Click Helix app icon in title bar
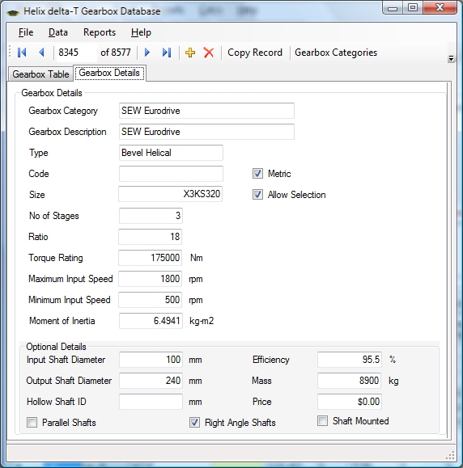Image resolution: width=463 pixels, height=468 pixels. point(13,12)
